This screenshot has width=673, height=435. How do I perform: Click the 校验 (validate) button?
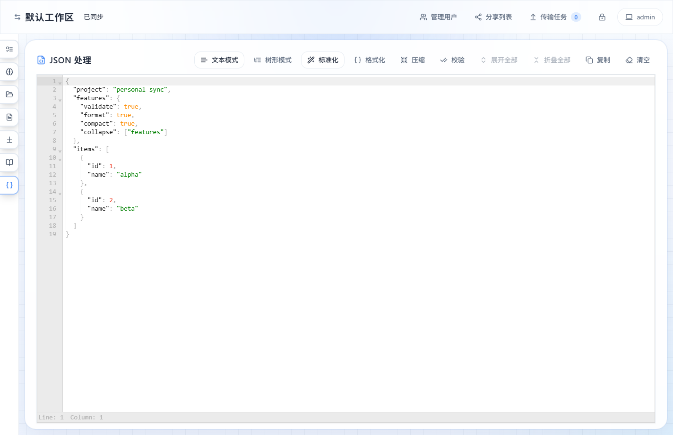(x=452, y=60)
